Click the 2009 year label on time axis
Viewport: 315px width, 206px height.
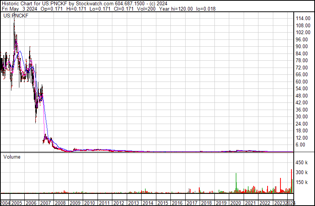[x=75, y=203]
